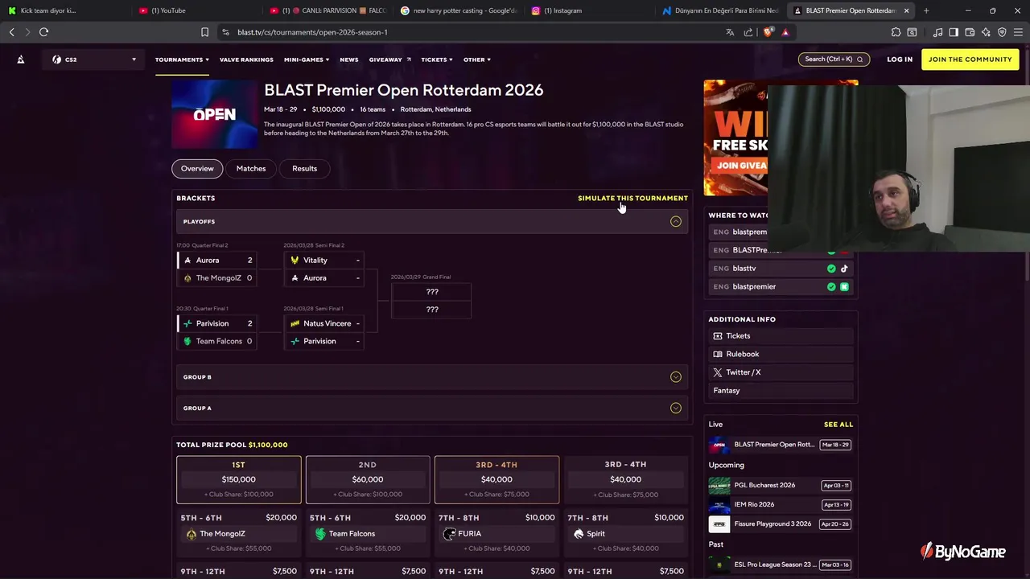Image resolution: width=1030 pixels, height=579 pixels.
Task: Close the BLAST Premier browser tab
Action: [x=907, y=10]
